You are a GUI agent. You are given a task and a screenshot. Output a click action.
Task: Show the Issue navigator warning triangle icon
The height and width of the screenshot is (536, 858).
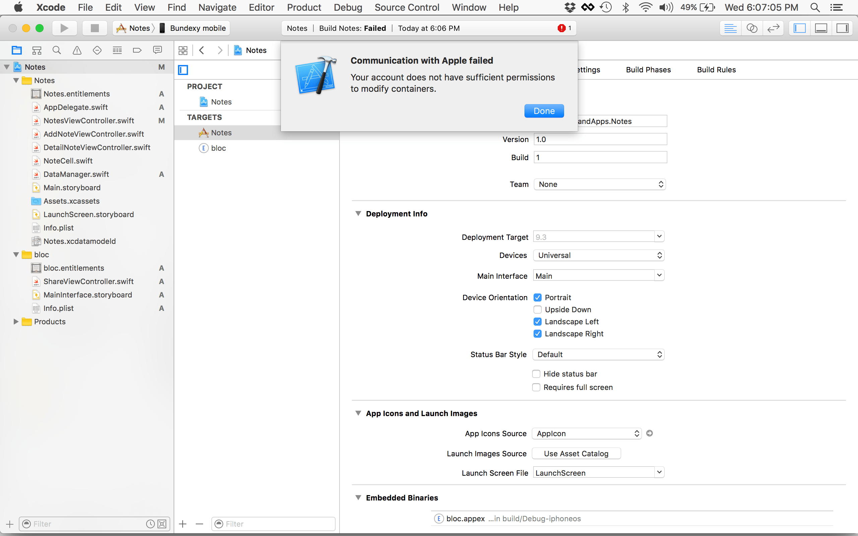pos(77,50)
